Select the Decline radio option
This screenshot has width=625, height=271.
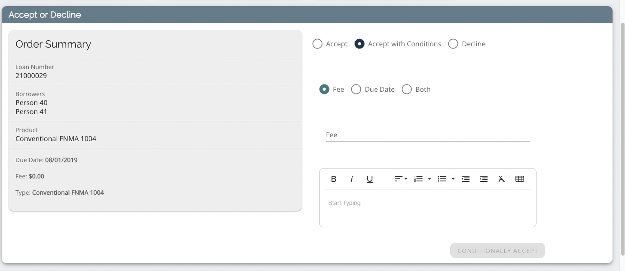pos(453,44)
